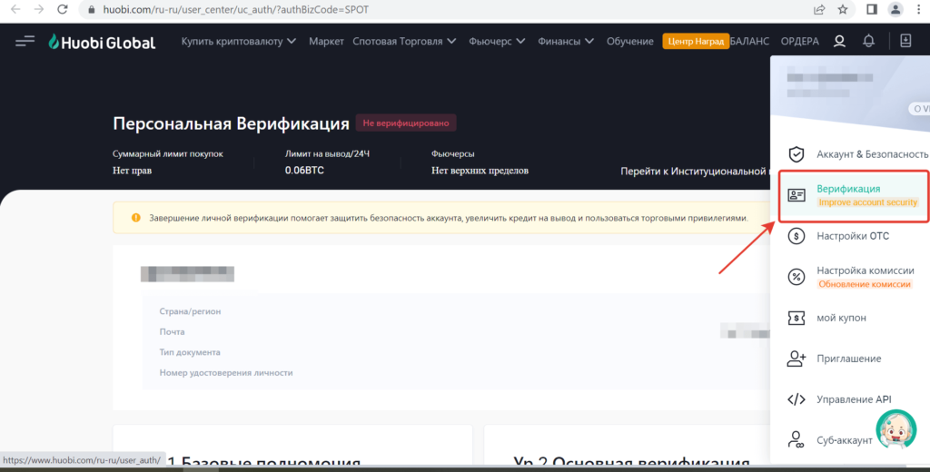Click the download app icon in header
The height and width of the screenshot is (472, 930).
(x=905, y=42)
